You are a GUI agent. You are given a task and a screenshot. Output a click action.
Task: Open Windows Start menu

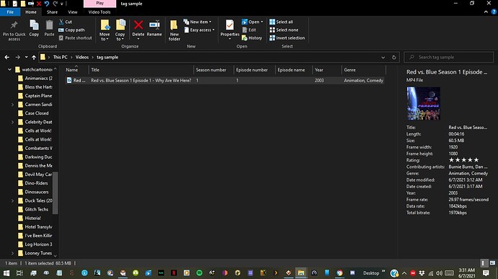coord(6,273)
